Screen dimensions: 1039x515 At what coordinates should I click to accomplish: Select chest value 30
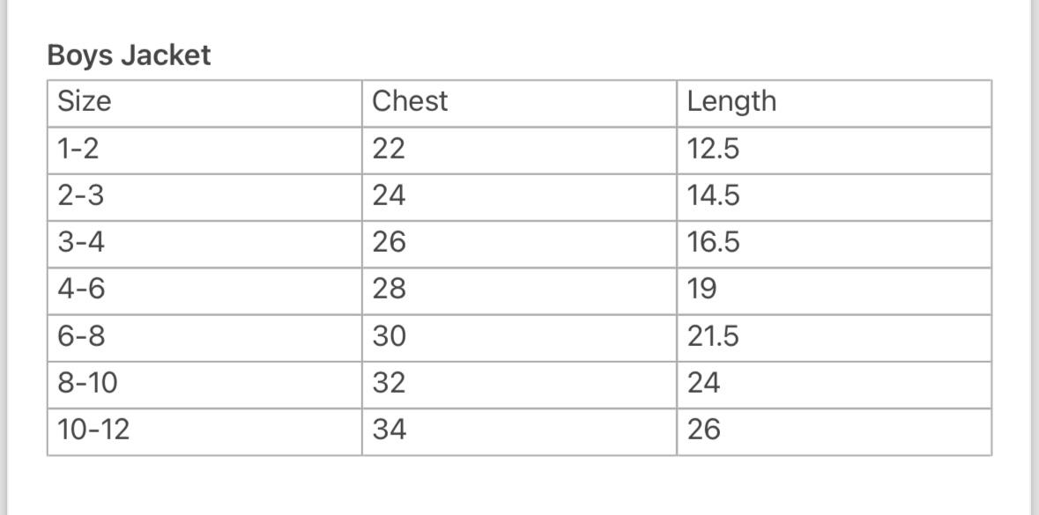click(x=389, y=336)
